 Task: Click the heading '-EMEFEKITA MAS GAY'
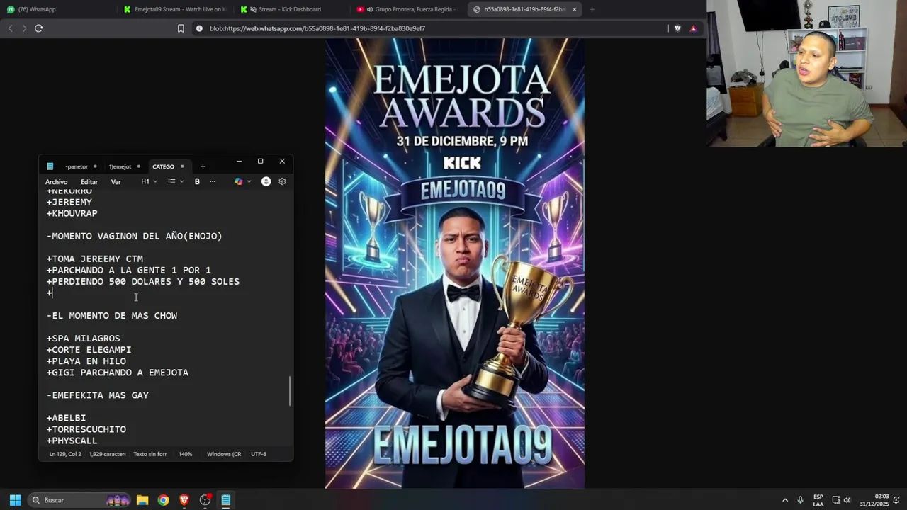98,395
